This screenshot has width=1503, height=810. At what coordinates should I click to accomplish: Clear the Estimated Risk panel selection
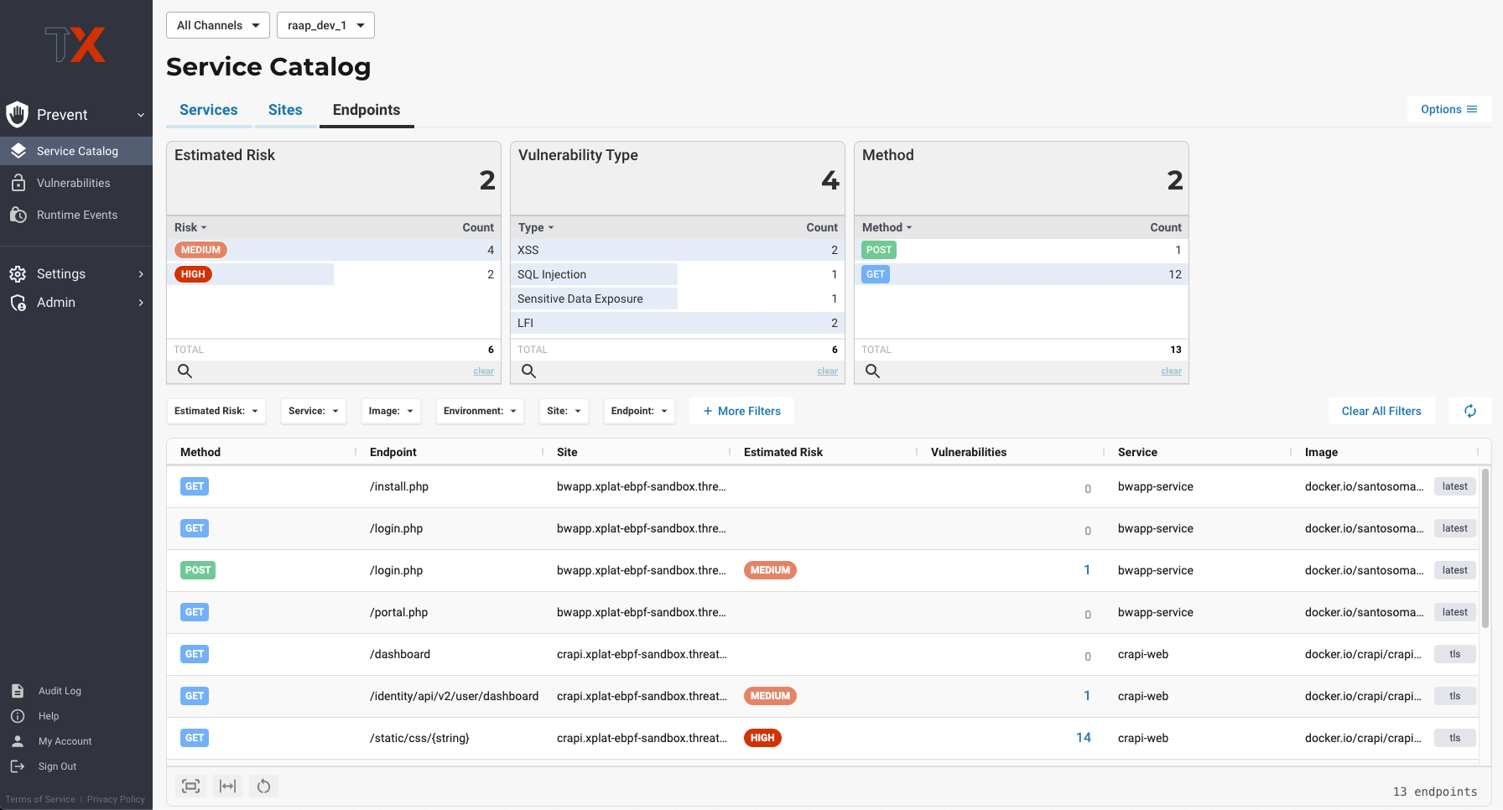pos(484,371)
